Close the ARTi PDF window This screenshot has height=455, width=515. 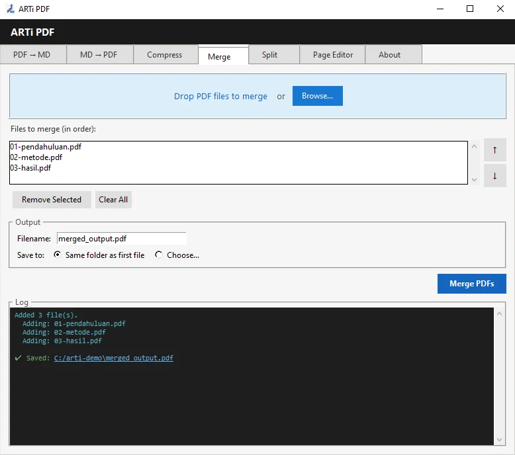coord(500,9)
